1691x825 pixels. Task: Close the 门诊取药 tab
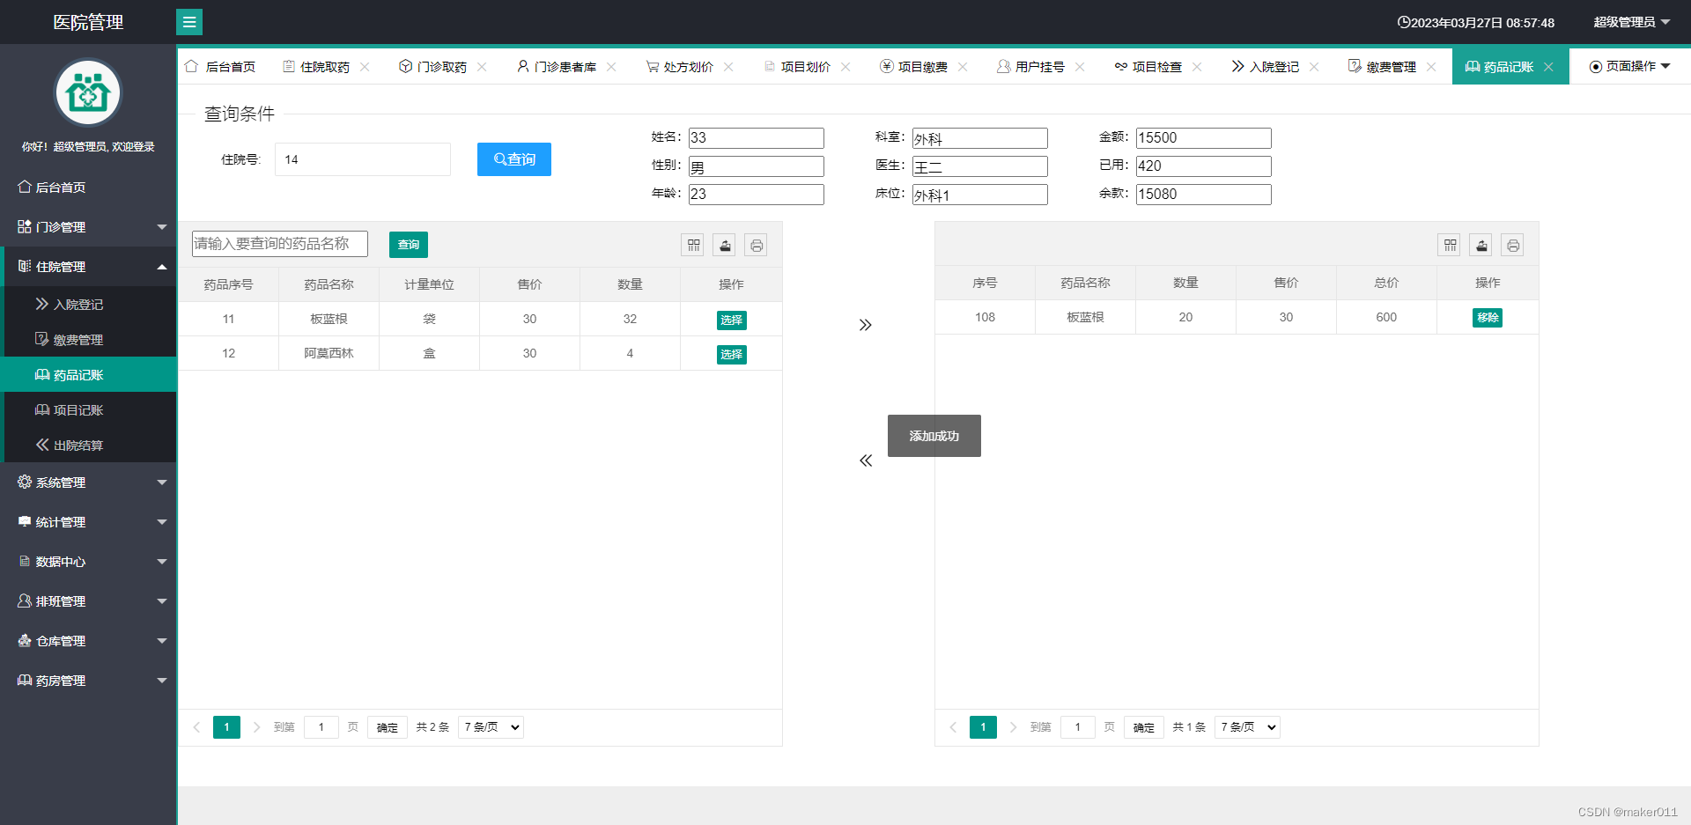[482, 67]
